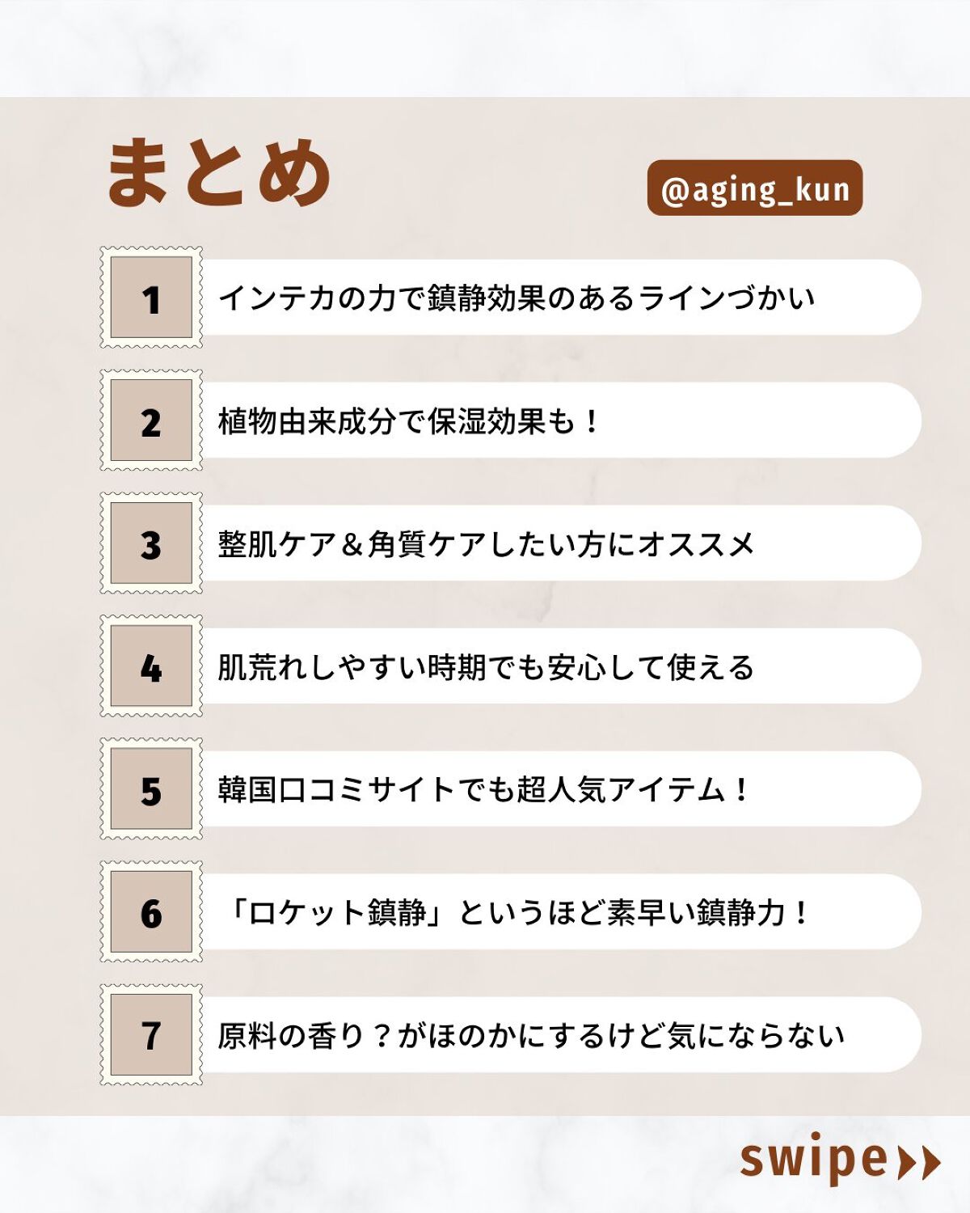
Task: Tap the swipe text
Action: 813,1160
